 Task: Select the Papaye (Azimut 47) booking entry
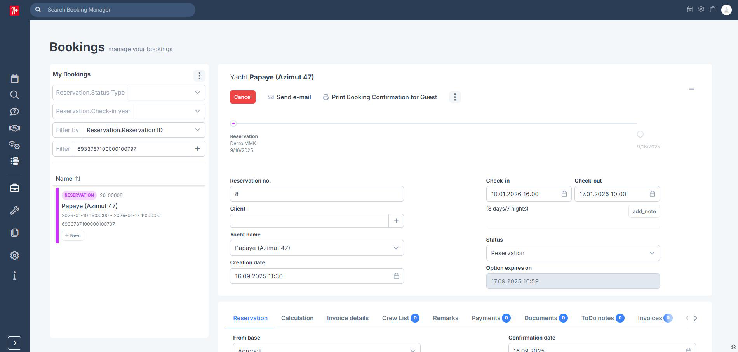[130, 215]
